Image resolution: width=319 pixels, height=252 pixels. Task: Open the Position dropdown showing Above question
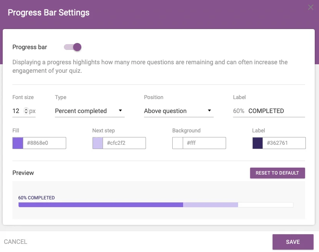coord(178,111)
